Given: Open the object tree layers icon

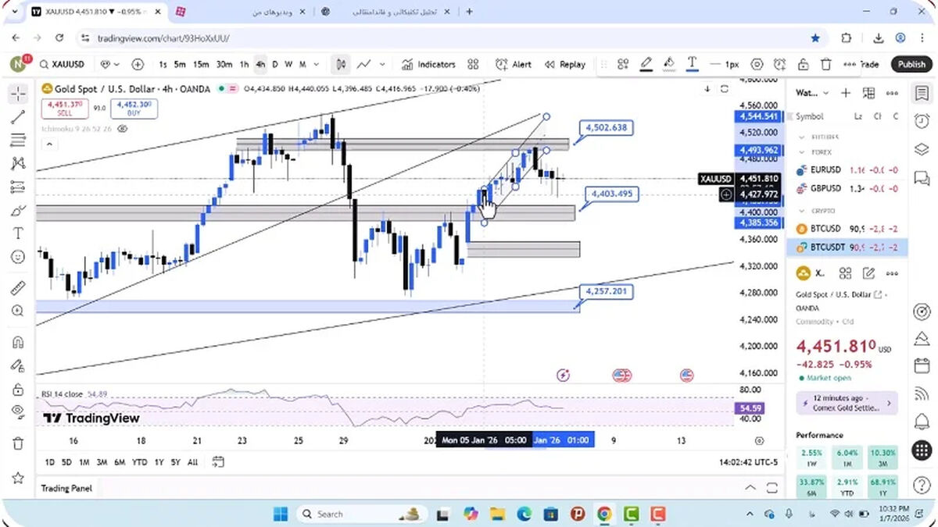Looking at the screenshot, I should point(922,149).
